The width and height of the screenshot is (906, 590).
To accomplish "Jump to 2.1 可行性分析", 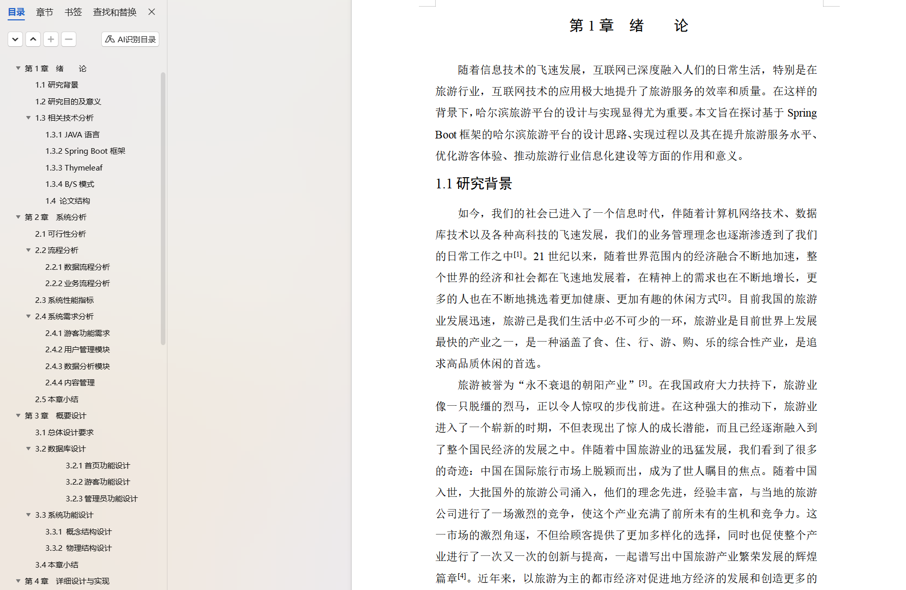I will 61,234.
